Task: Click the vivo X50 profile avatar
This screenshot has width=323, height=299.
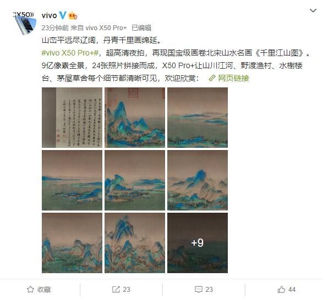Action: coord(24,23)
